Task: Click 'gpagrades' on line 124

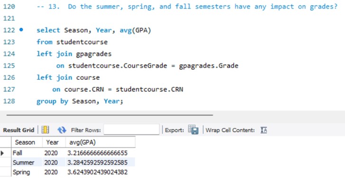Action: click(x=94, y=54)
